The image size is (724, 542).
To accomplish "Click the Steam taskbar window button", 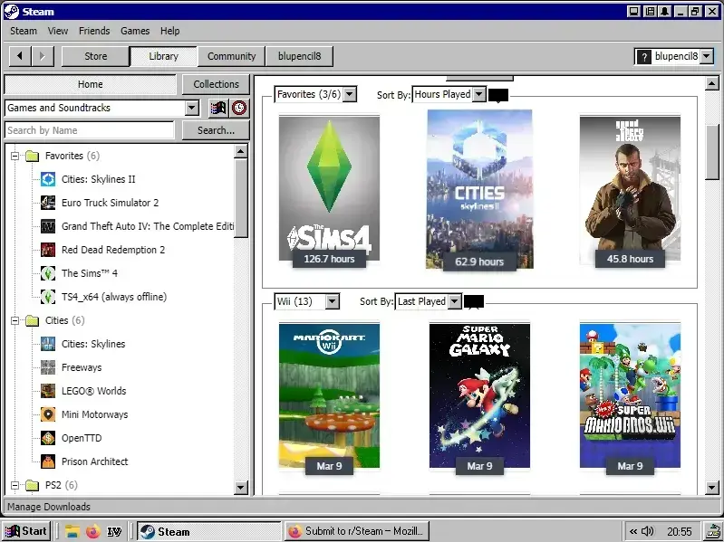I will 209,531.
